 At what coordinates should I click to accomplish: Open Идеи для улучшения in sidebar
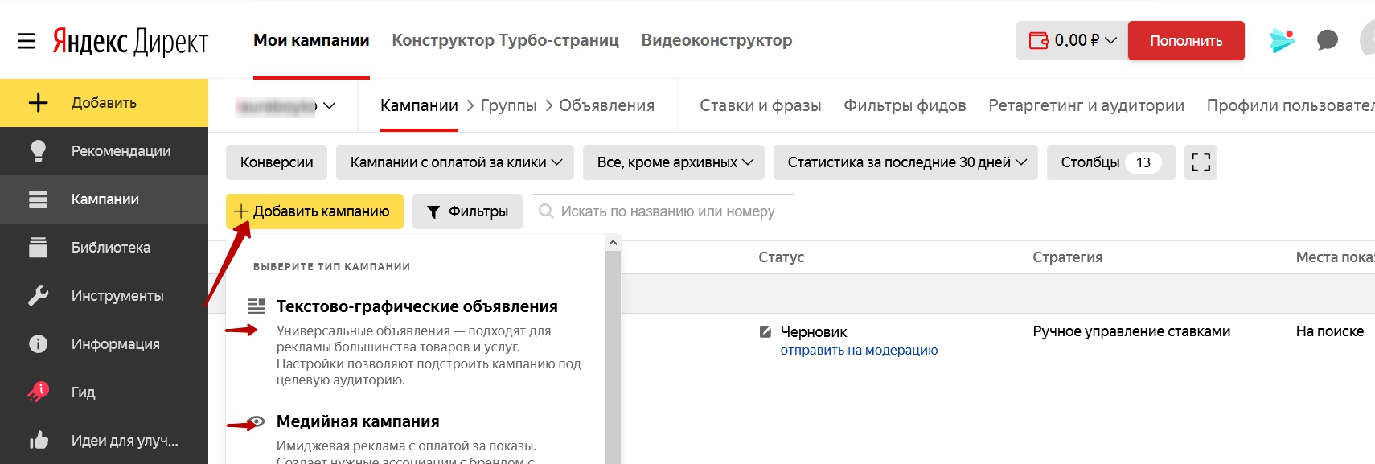point(104,440)
